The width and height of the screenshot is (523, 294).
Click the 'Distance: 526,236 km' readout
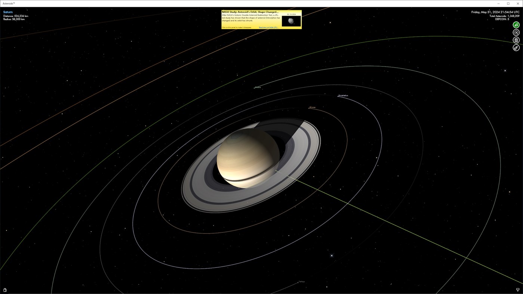[16, 16]
